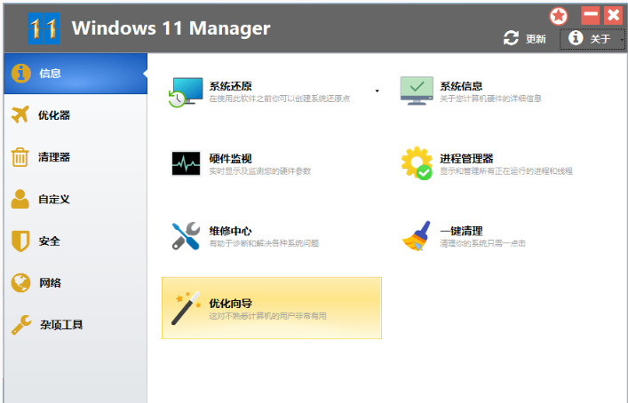This screenshot has width=628, height=403.
Task: Click the About (关于) button
Action: point(592,38)
